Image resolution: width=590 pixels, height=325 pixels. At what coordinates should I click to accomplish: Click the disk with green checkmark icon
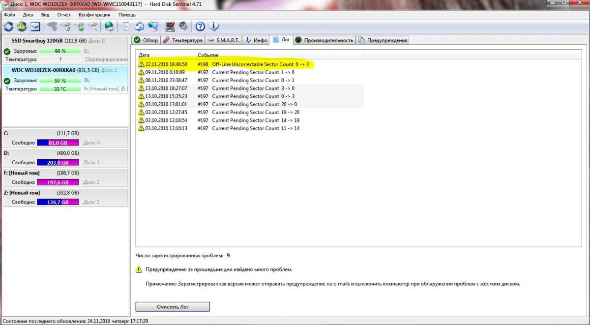click(79, 26)
